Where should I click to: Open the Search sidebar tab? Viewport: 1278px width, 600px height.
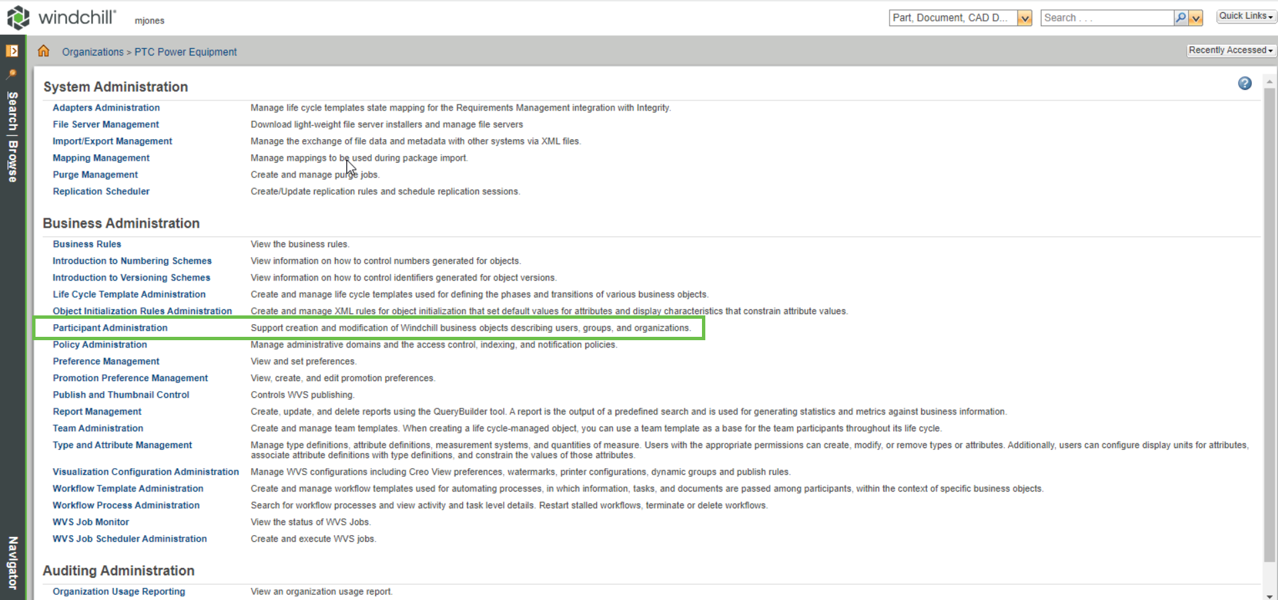point(13,111)
